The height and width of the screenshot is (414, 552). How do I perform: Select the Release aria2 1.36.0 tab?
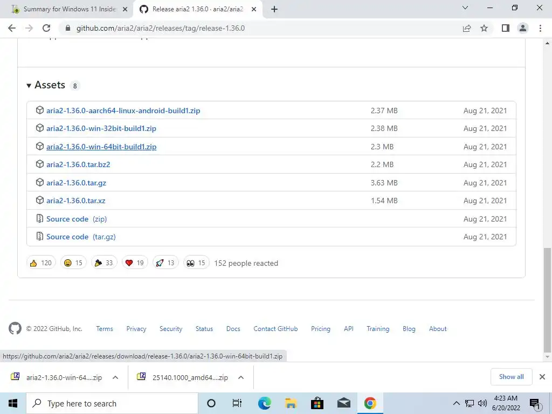[197, 10]
